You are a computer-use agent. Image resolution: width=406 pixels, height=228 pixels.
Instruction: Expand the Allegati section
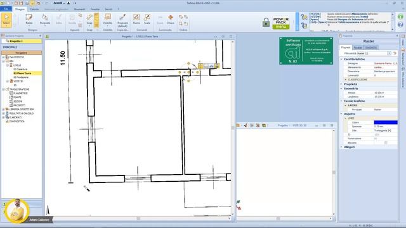[341, 147]
